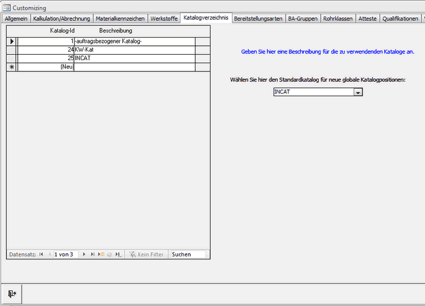Screen dimensions: 425x306
Task: Select the KW-Kat description cell
Action: coord(134,50)
